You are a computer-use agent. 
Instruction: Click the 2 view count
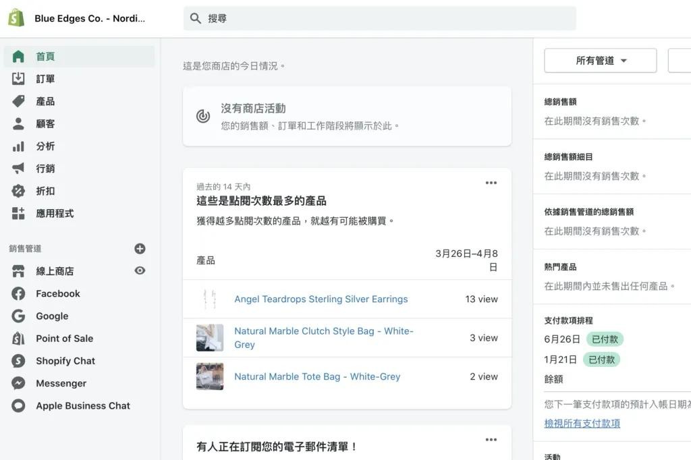click(x=483, y=376)
